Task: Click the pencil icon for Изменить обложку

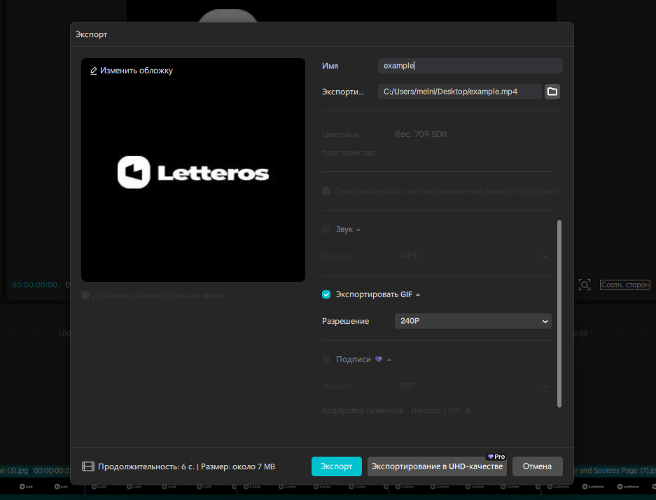Action: [x=94, y=71]
